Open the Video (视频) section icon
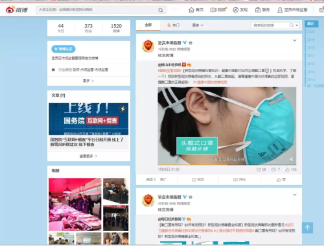Viewport: 324px width, 246px height. 213,10
